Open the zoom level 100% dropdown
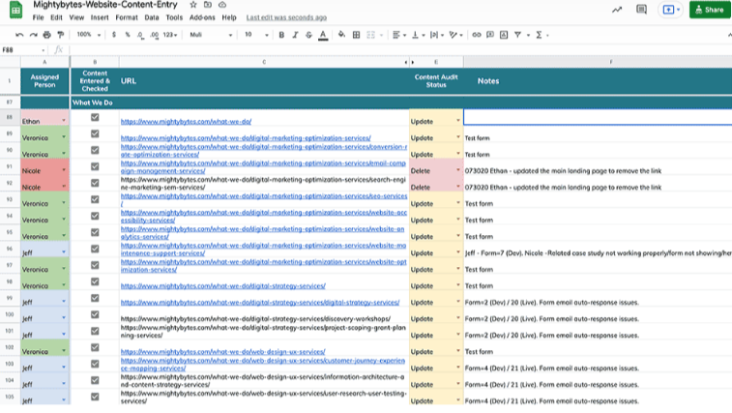Image resolution: width=732 pixels, height=413 pixels. (x=88, y=35)
